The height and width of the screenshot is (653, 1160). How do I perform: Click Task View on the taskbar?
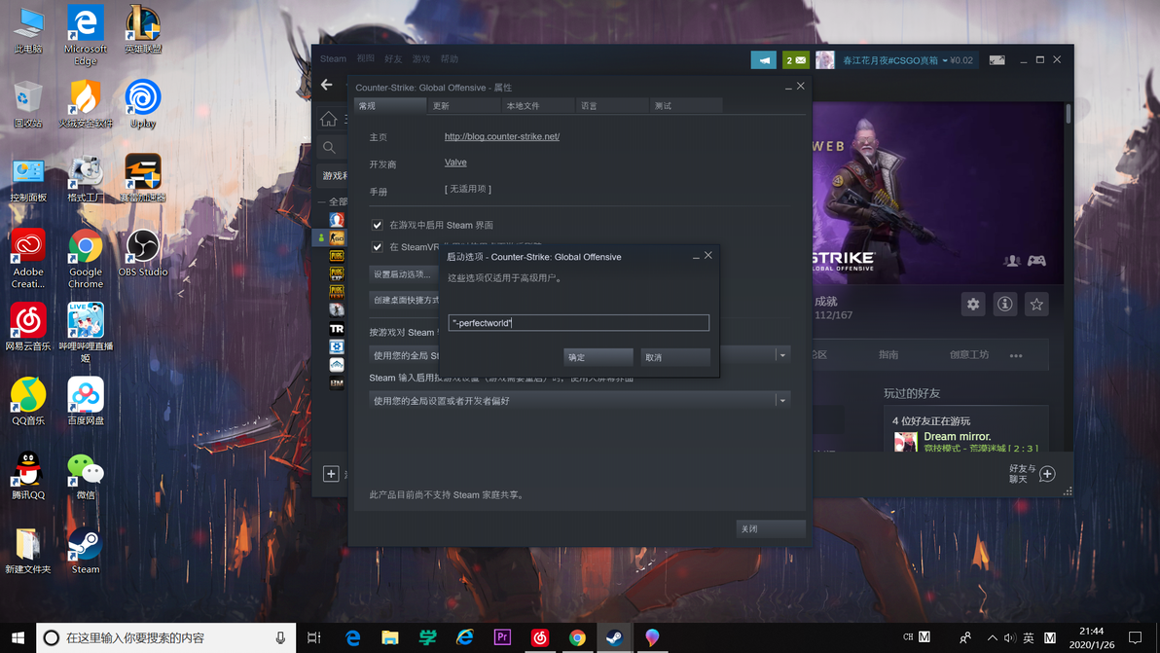click(x=314, y=637)
